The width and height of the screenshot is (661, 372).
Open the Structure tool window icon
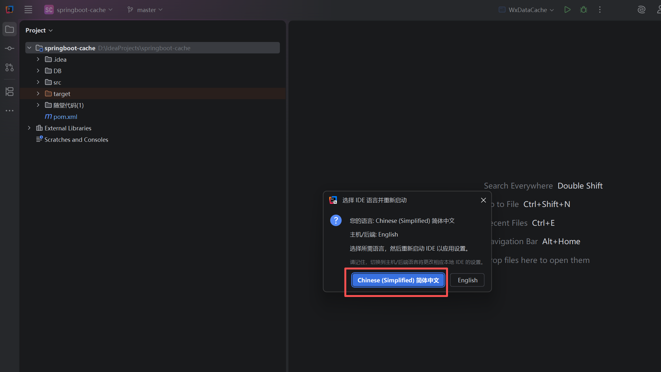[10, 92]
